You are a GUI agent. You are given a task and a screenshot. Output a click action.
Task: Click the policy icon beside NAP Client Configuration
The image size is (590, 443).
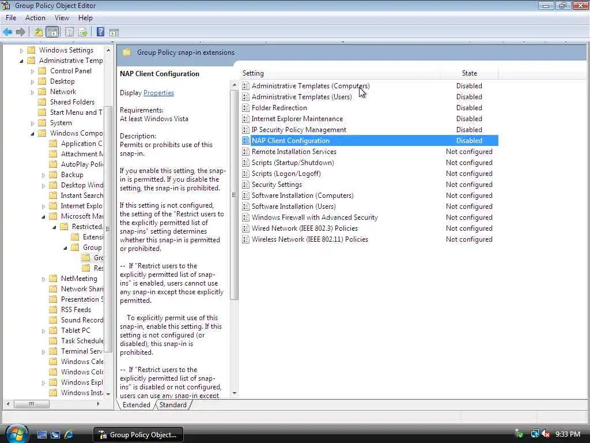pos(245,141)
